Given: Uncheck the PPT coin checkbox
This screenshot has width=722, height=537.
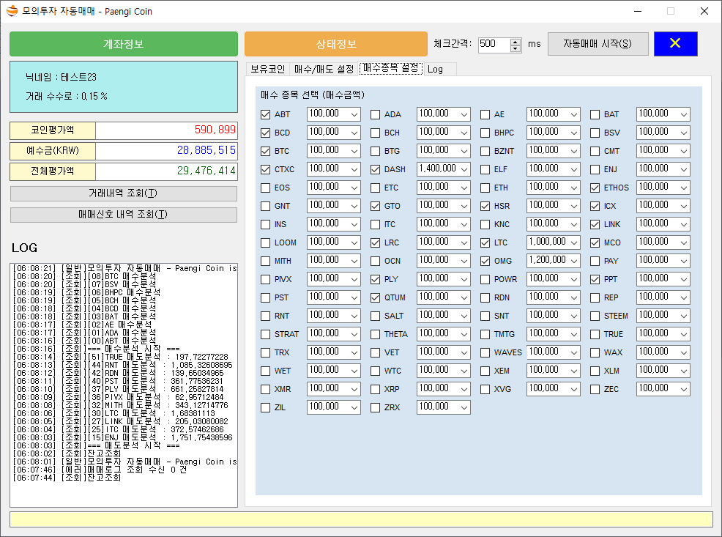Looking at the screenshot, I should click(x=595, y=280).
